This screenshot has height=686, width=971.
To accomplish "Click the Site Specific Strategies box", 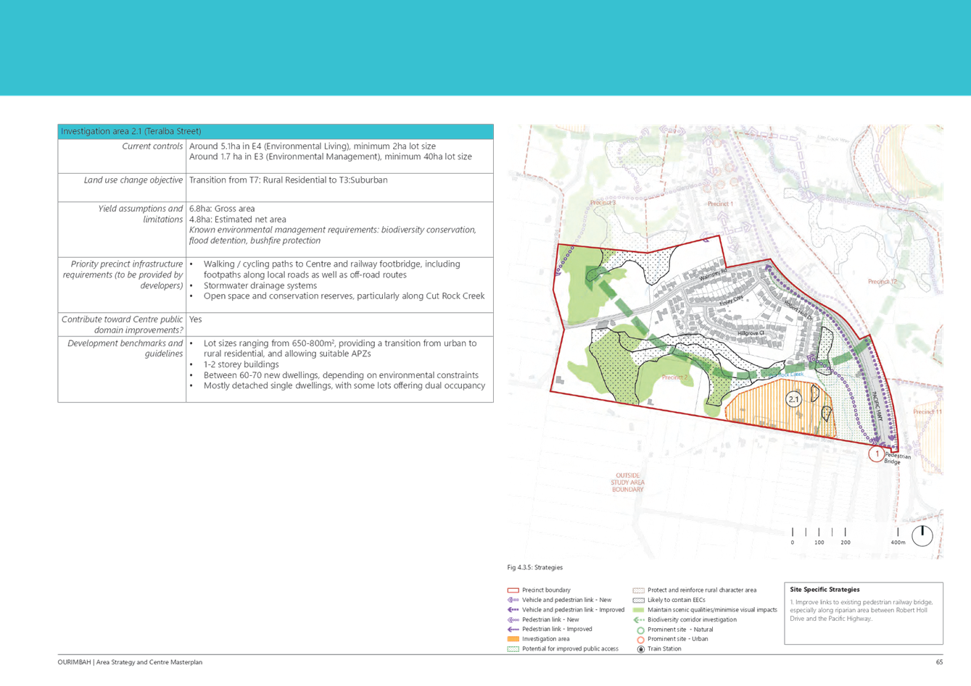I will 863,614.
